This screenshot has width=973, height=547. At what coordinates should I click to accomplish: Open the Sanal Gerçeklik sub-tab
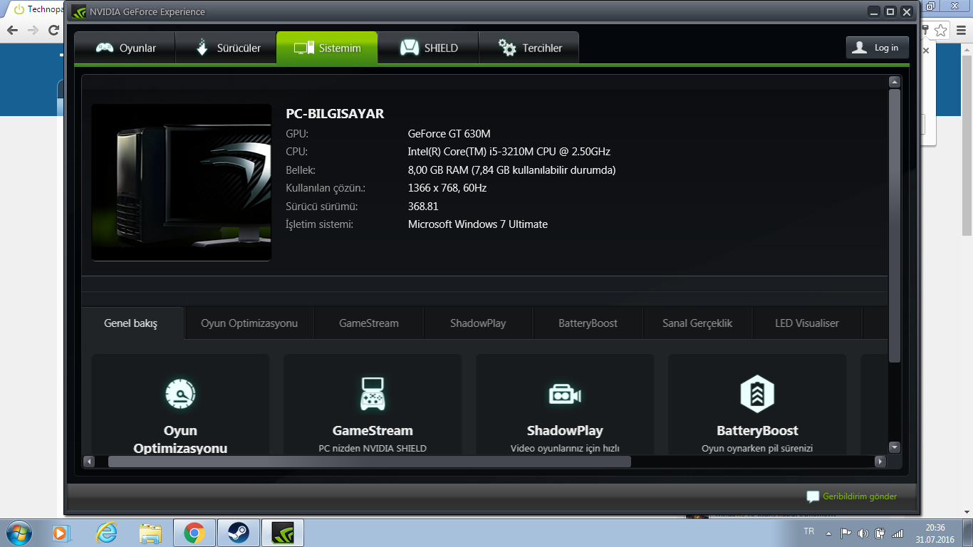pos(697,323)
